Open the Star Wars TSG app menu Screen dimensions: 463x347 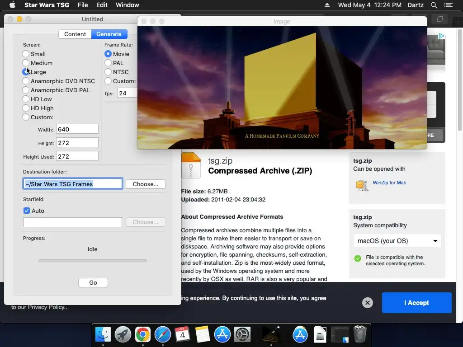pyautogui.click(x=47, y=5)
